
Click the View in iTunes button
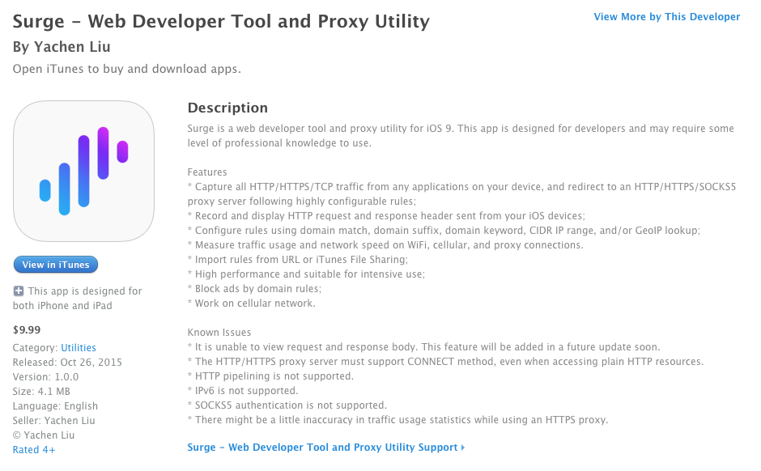[x=56, y=265]
